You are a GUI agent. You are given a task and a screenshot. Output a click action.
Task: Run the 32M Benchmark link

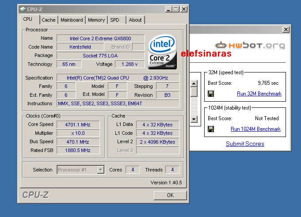[259, 94]
